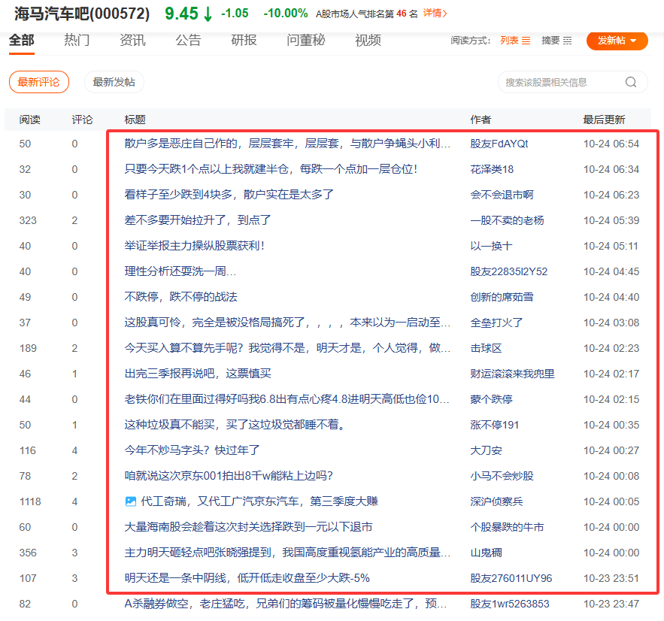The height and width of the screenshot is (621, 664).
Task: Open the 公告 tab
Action: point(188,41)
